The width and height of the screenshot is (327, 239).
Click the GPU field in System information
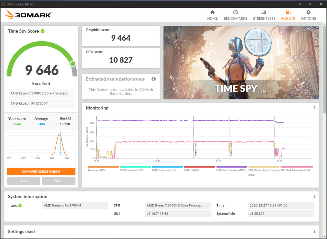pos(75,206)
